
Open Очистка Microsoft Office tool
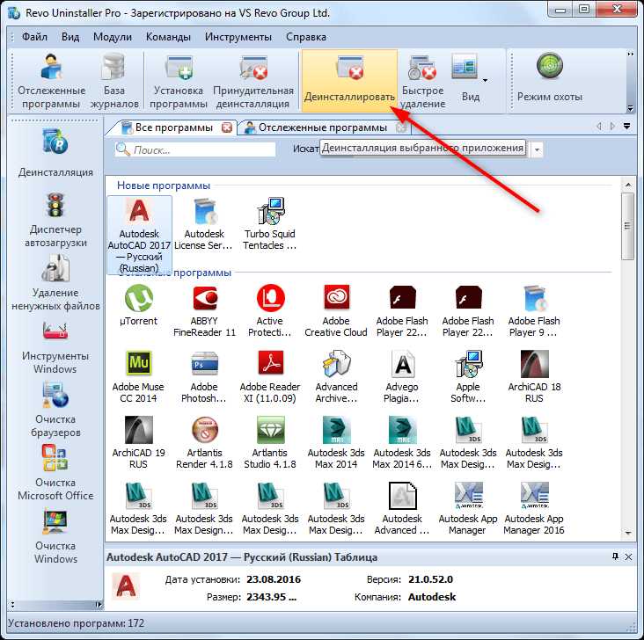55,473
